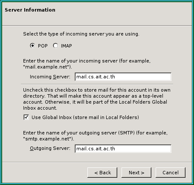The width and height of the screenshot is (194, 185).
Task: Click the mail.cs.ait.ac.th text in Outgoing Server
Action: (x=96, y=149)
